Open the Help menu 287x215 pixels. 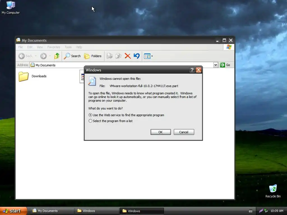pos(79,47)
